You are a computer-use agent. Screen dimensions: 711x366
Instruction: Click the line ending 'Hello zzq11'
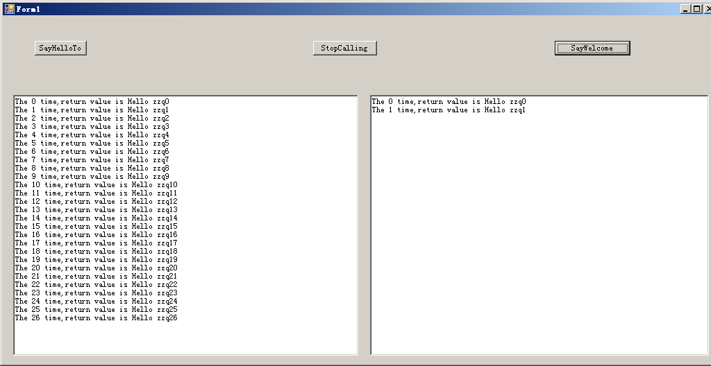[x=96, y=193]
